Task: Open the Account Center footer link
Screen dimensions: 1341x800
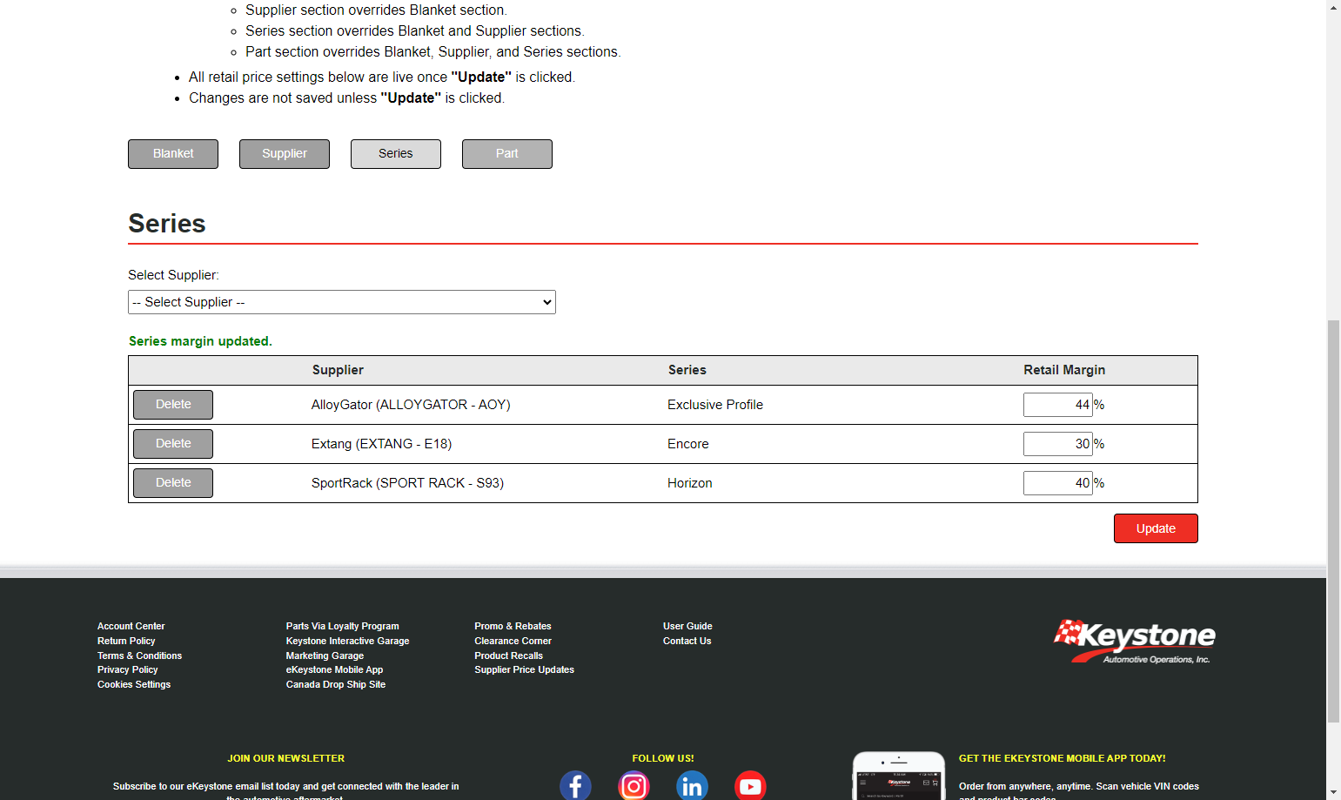Action: click(x=131, y=626)
